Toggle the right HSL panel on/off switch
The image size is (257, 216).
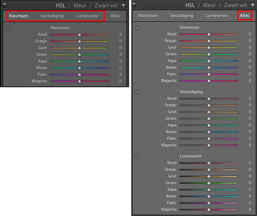pyautogui.click(x=134, y=5)
